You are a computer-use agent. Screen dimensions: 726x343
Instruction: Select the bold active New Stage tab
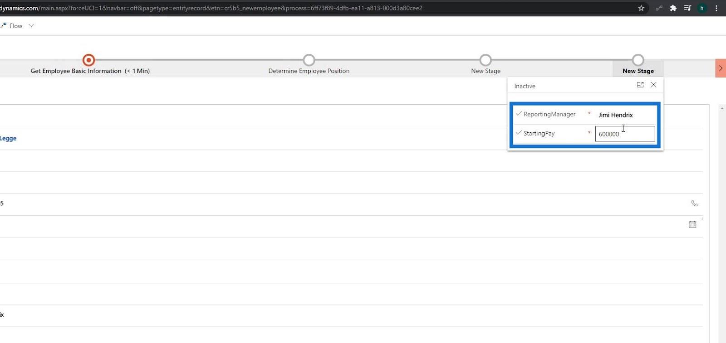pos(638,71)
